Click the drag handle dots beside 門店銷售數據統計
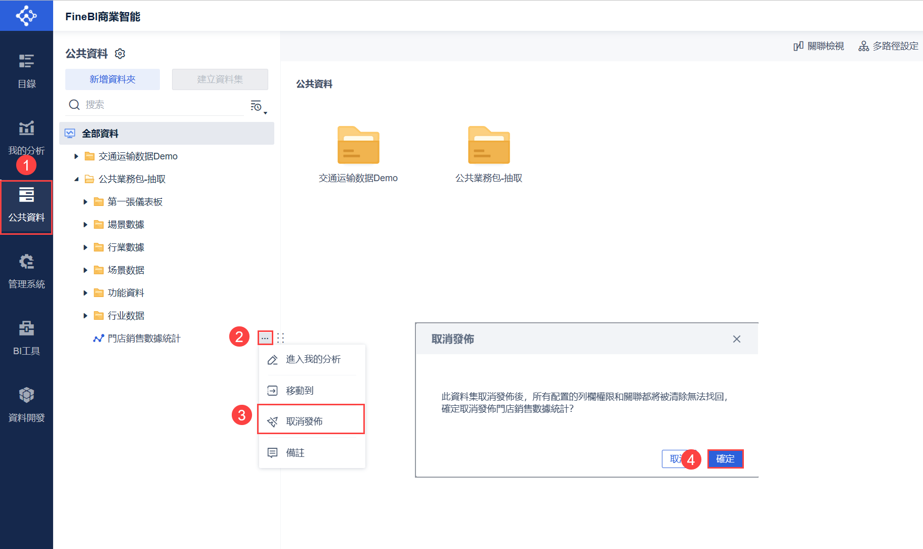 point(281,338)
